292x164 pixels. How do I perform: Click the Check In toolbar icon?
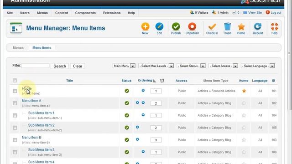point(212,26)
